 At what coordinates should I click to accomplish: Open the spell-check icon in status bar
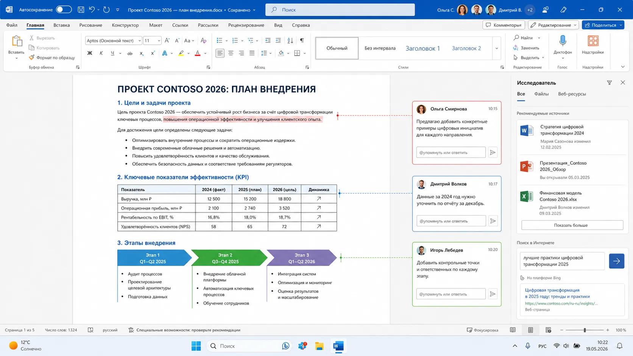90,330
